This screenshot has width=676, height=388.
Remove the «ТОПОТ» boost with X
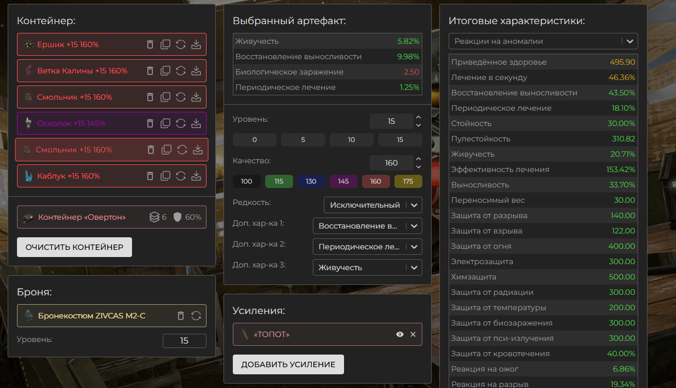coord(413,334)
